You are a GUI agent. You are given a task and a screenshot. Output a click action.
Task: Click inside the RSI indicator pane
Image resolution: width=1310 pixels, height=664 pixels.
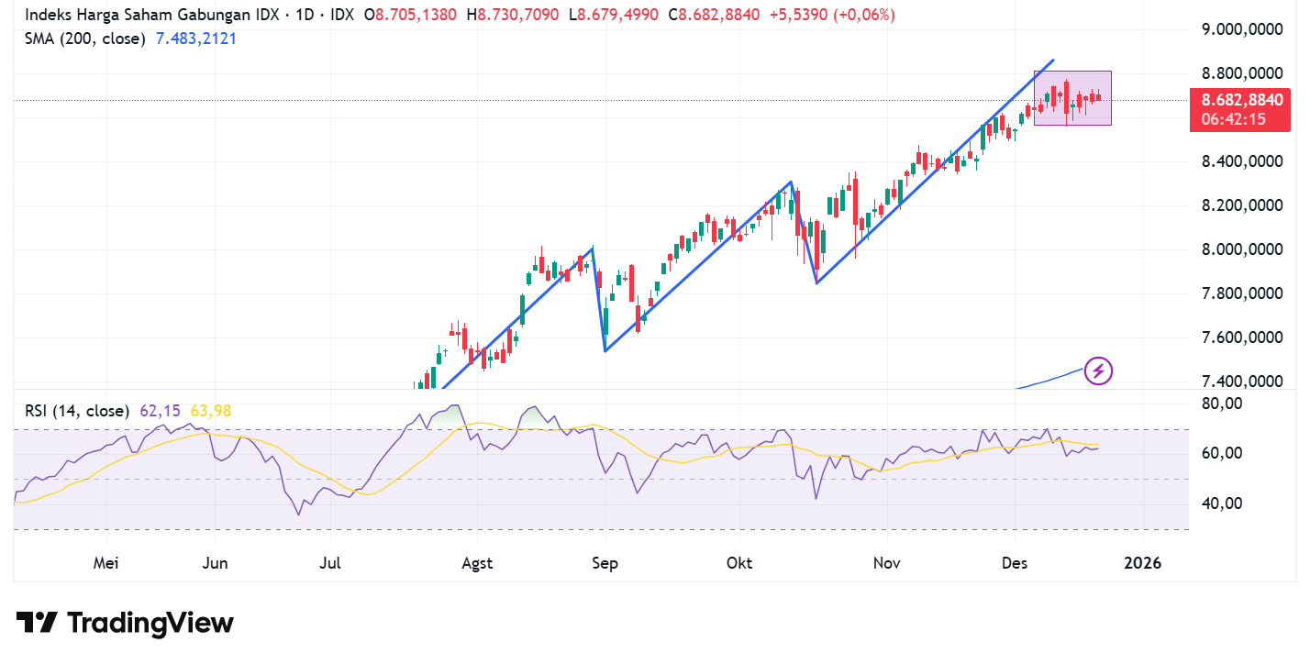[x=596, y=477]
